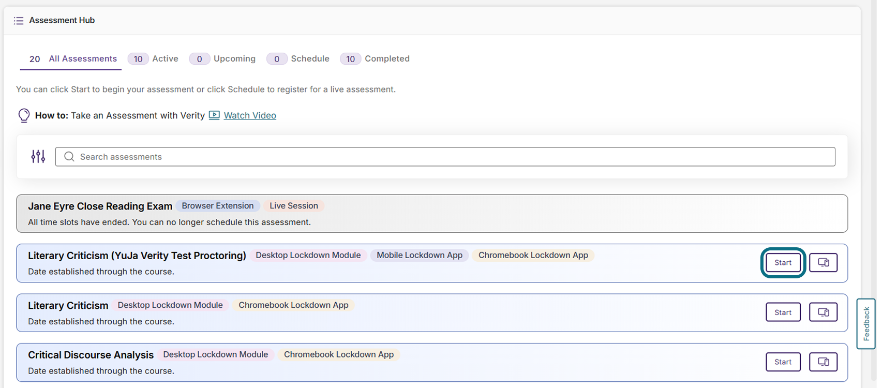Open device check icon for Literary Criticism row

(x=823, y=312)
